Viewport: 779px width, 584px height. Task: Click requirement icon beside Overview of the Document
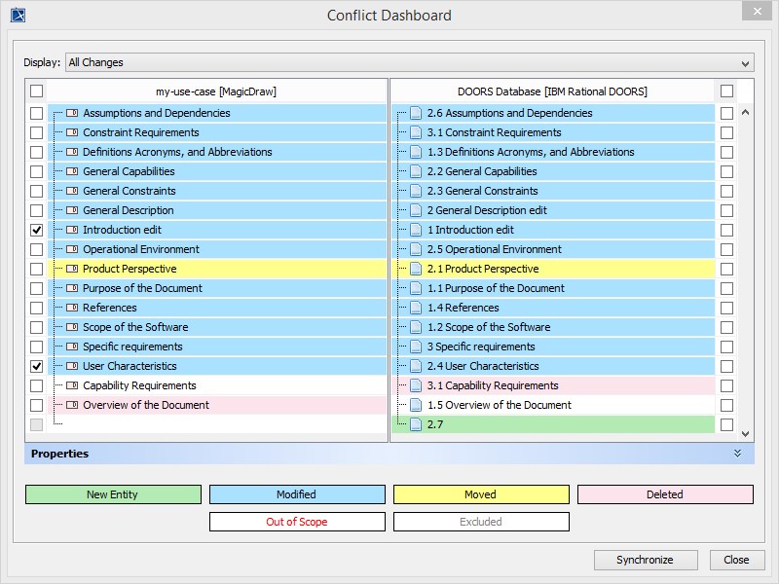click(x=71, y=405)
